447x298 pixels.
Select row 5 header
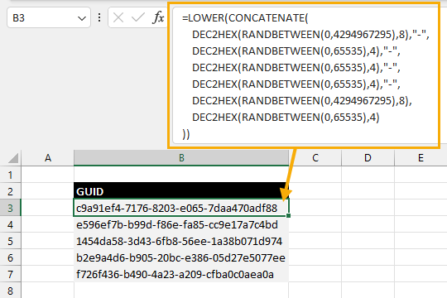[x=10, y=241]
